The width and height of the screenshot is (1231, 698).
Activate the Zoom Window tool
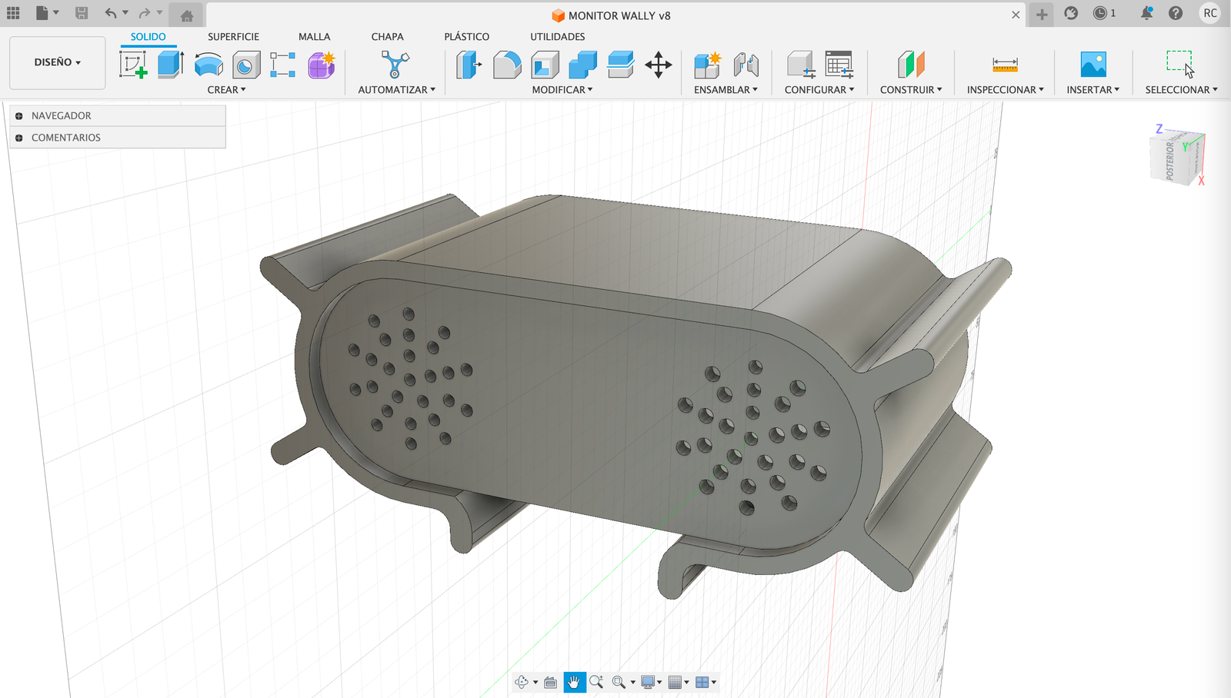(619, 682)
